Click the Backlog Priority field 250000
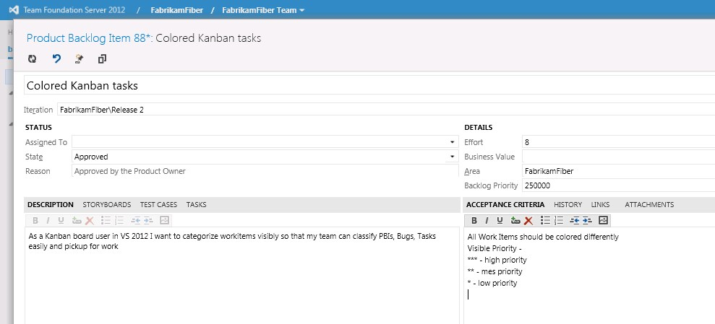Viewport: 715px width, 324px height. click(x=618, y=185)
